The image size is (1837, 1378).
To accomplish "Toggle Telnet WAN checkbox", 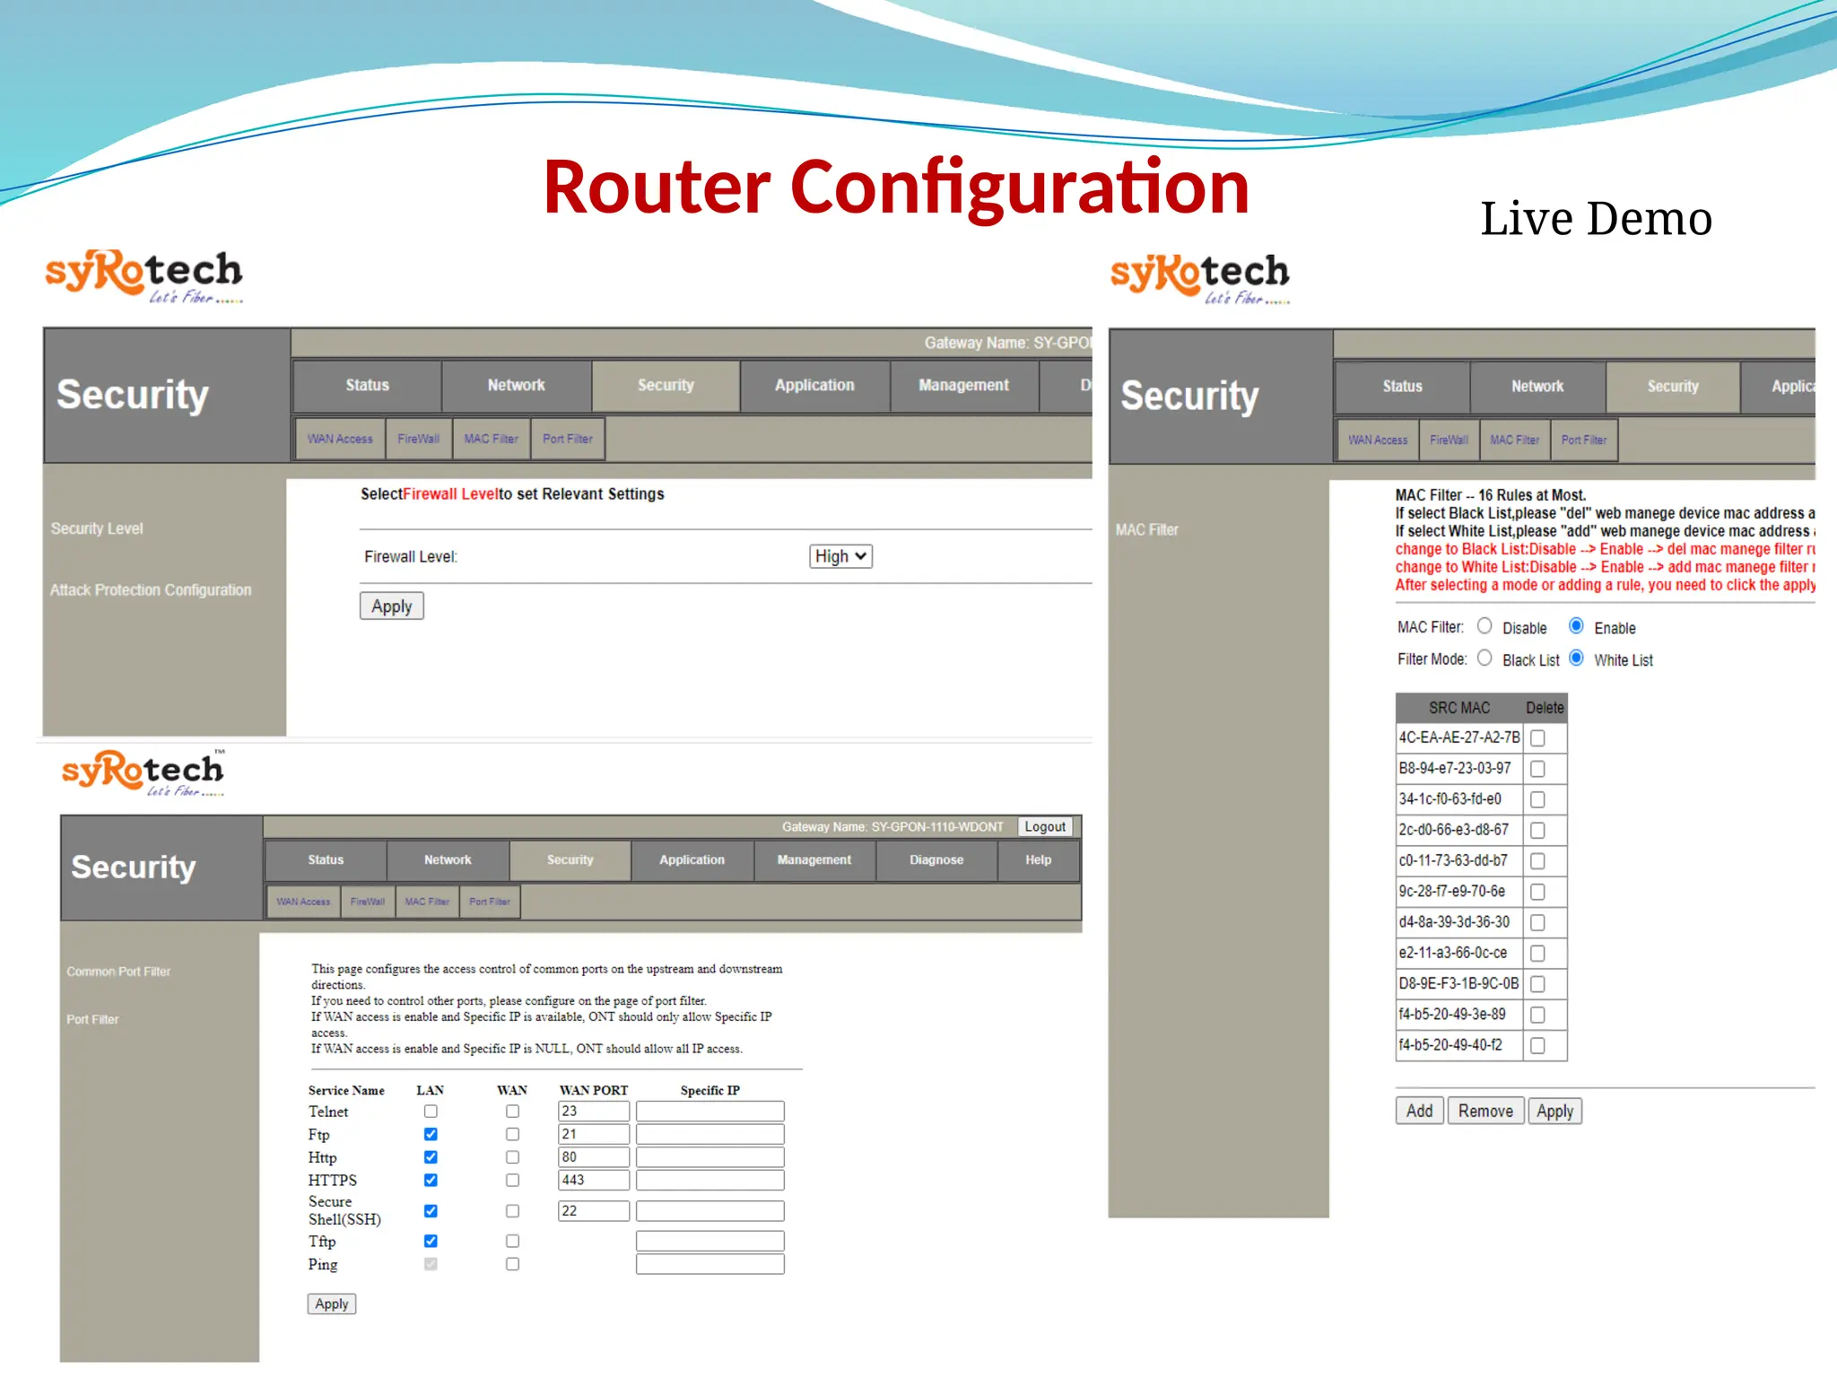I will pyautogui.click(x=512, y=1112).
